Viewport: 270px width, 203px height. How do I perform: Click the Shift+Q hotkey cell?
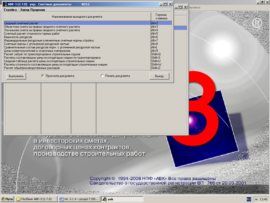point(162,54)
